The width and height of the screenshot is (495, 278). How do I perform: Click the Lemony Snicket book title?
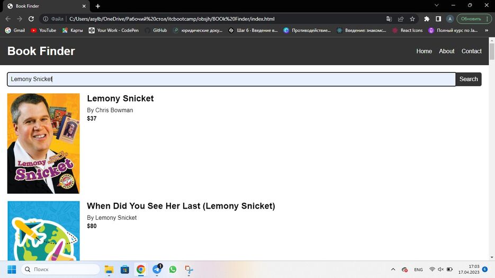120,98
